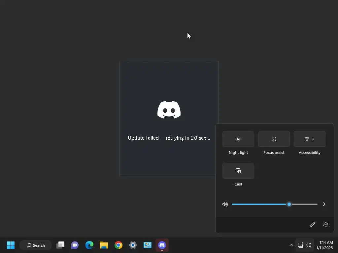Viewport: 338px width, 253px height.
Task: Launch Google Chrome from taskbar
Action: coord(118,245)
